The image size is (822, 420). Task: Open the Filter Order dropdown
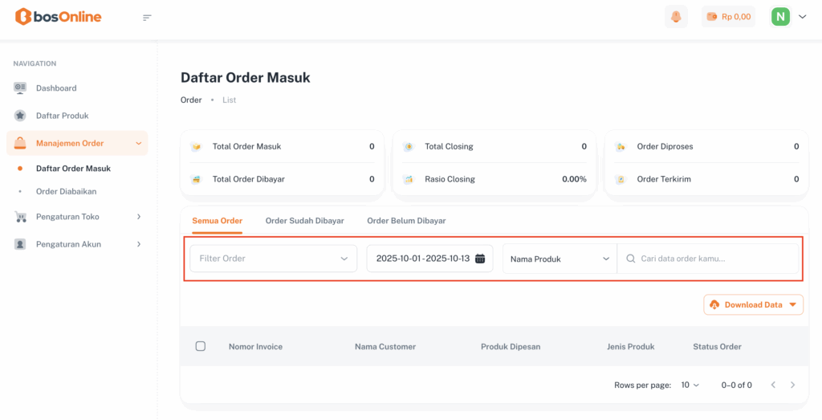[273, 259]
